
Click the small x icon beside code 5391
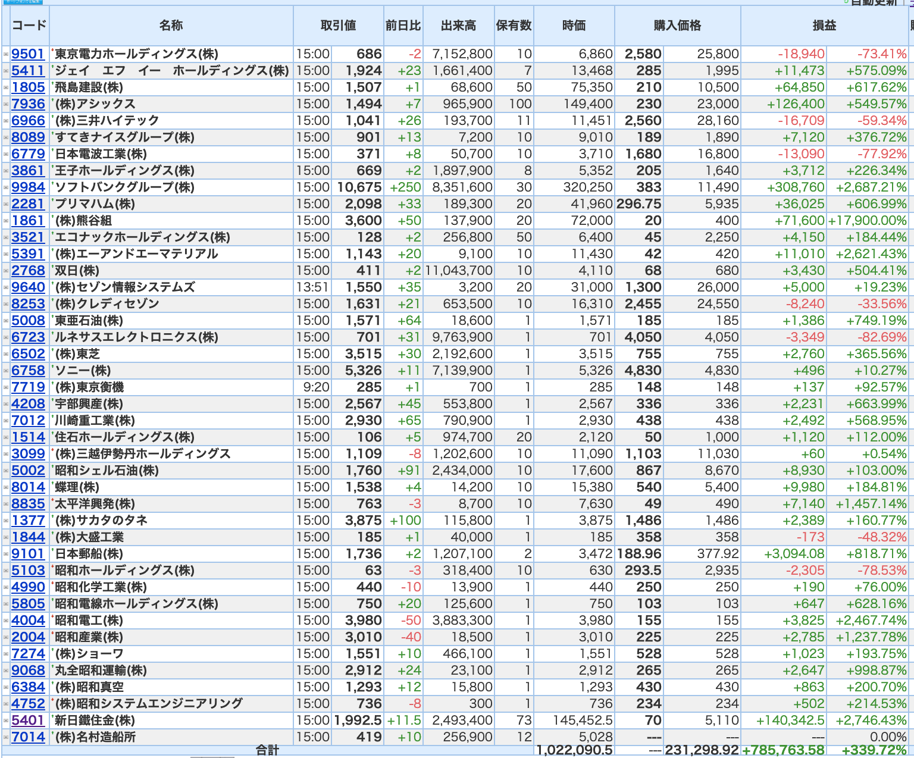click(6, 254)
